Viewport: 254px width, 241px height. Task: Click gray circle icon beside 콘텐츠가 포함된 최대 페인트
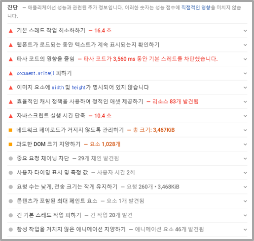(11, 201)
